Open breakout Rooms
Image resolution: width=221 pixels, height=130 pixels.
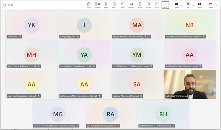point(148,5)
